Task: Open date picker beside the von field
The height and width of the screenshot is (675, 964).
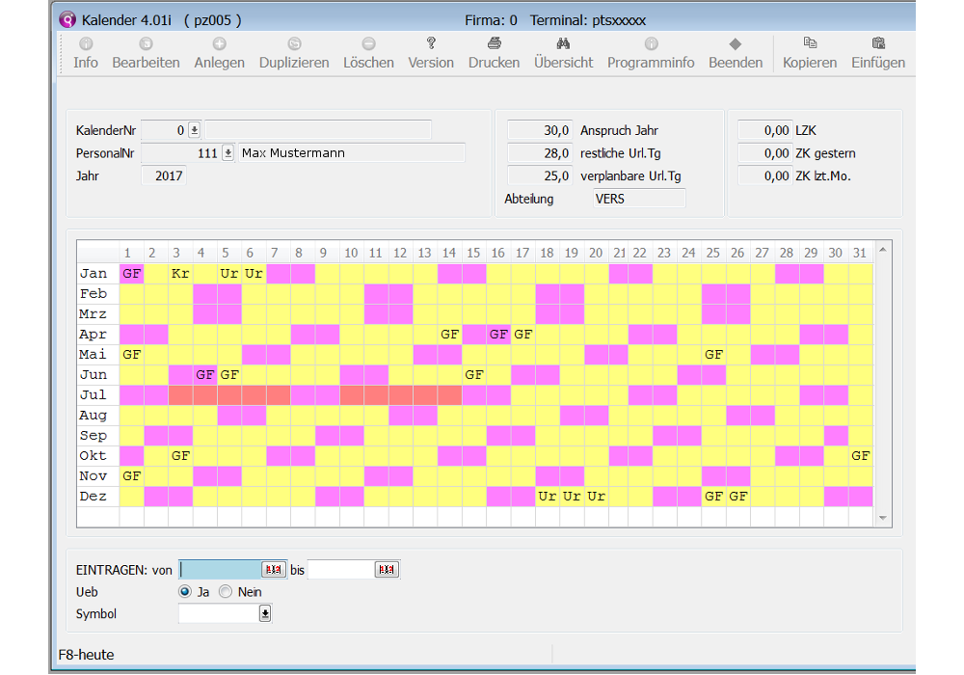Action: [x=273, y=570]
